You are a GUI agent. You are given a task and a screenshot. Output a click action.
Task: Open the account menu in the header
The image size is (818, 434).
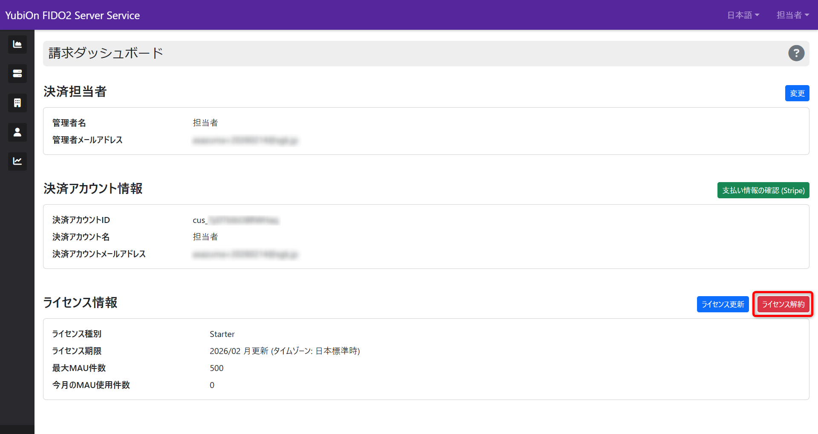pyautogui.click(x=792, y=15)
